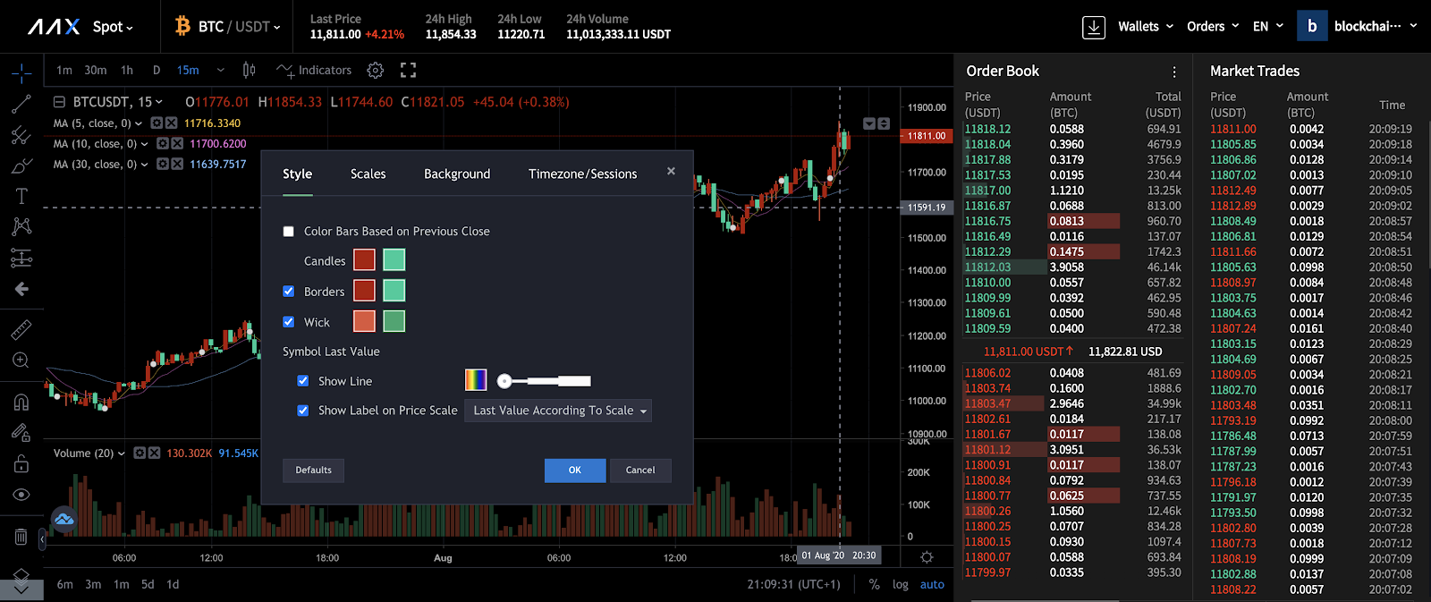Open price scale settings gear below axis

(x=927, y=557)
